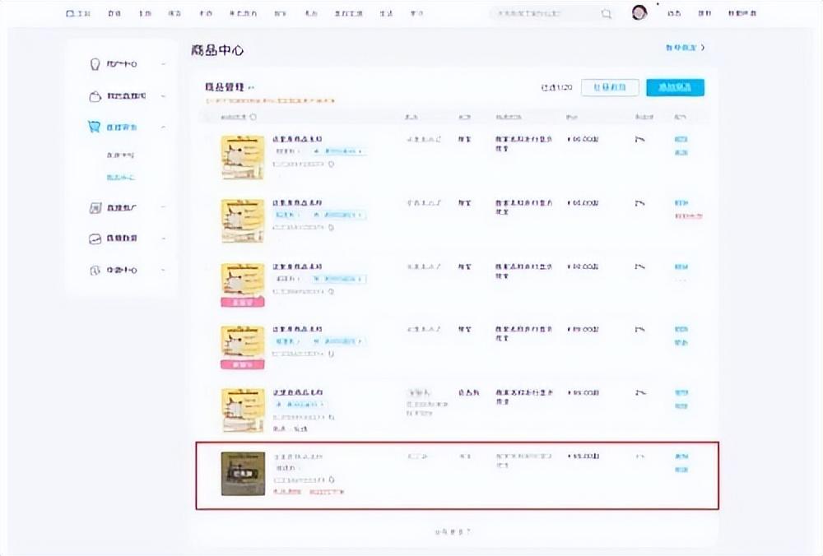The image size is (823, 556).
Task: Open the first product's yellow thumbnail image
Action: pyautogui.click(x=243, y=157)
